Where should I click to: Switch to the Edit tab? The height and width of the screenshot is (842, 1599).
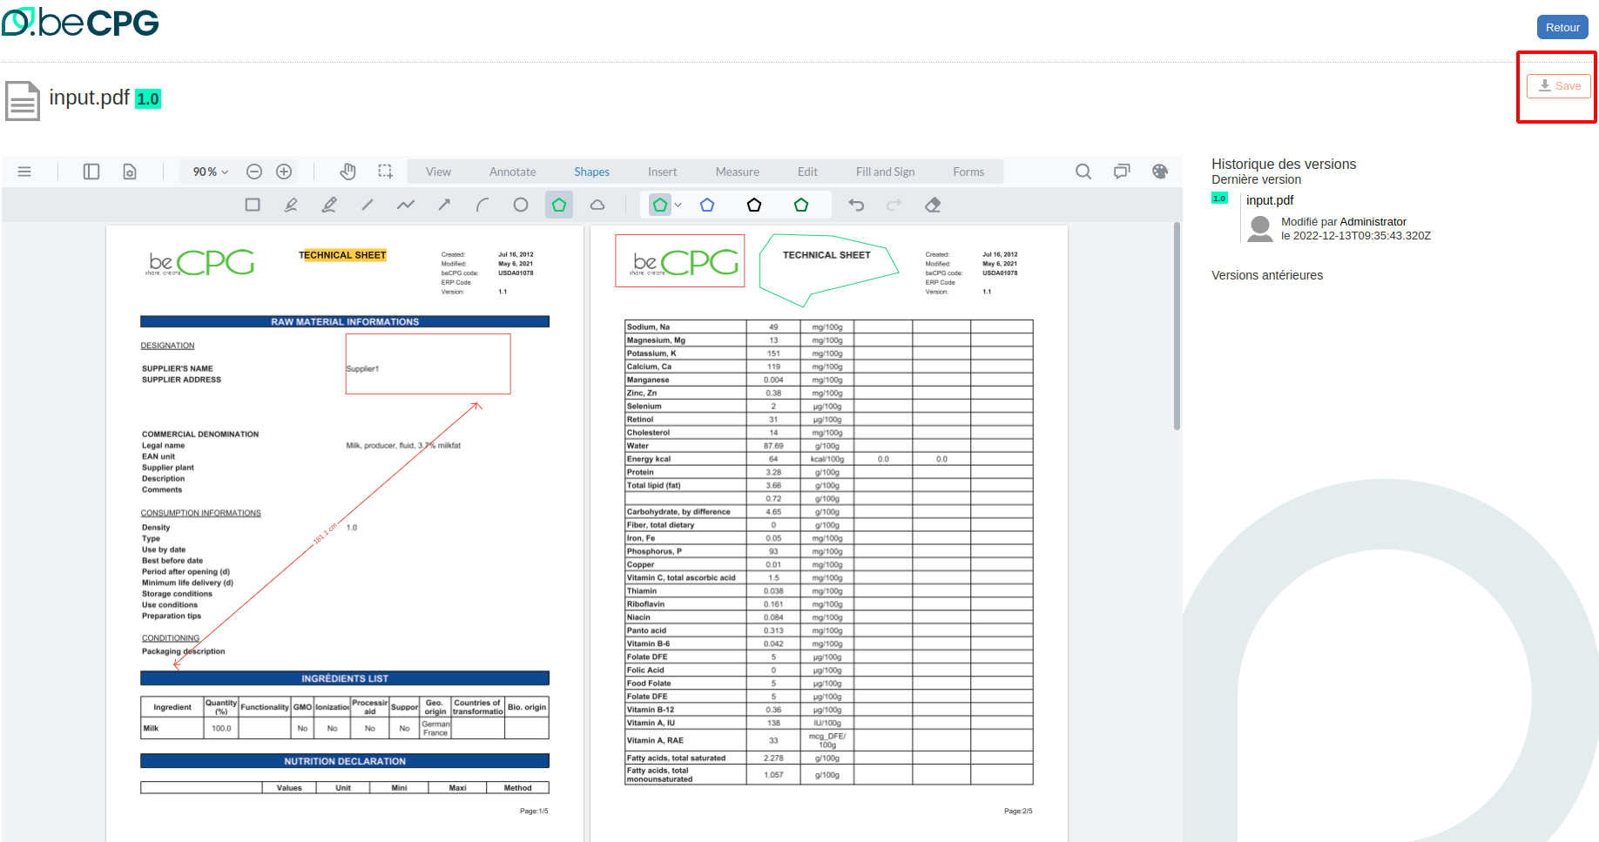[x=807, y=172]
